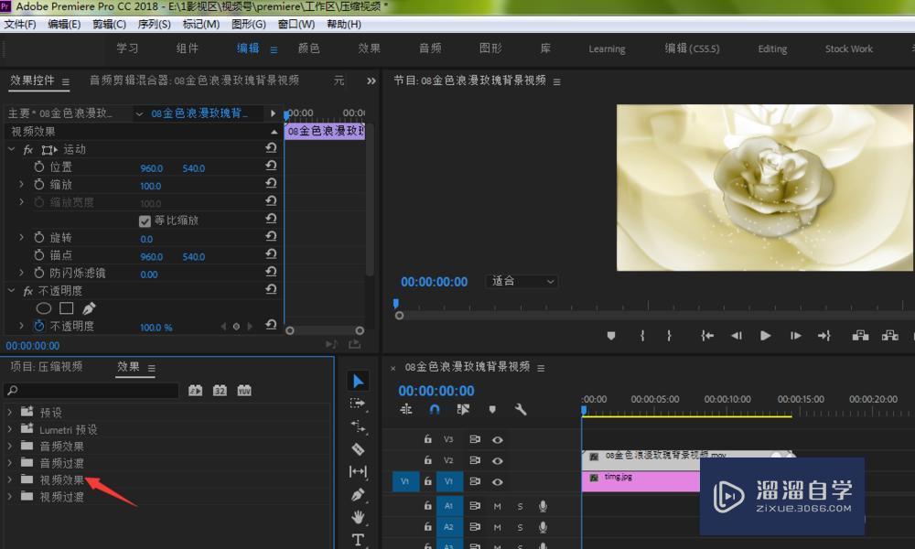Open timeline wrench display settings
The image size is (915, 549).
click(521, 410)
